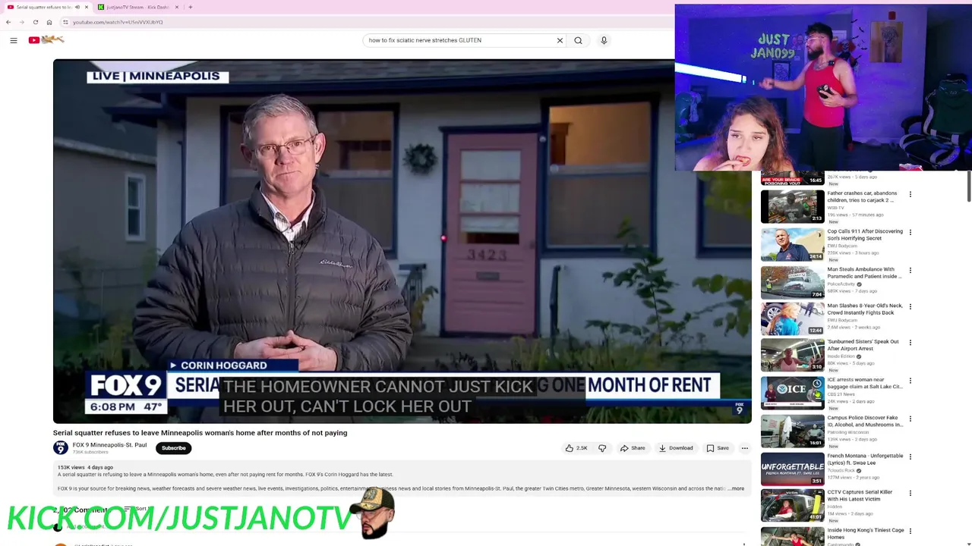
Task: Expand description with '...more'
Action: click(x=736, y=489)
